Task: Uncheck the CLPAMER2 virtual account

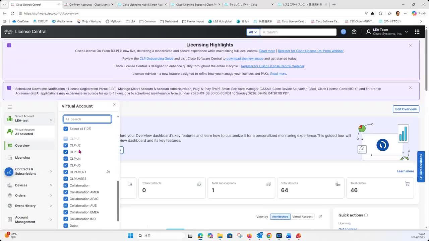Action: (x=66, y=179)
